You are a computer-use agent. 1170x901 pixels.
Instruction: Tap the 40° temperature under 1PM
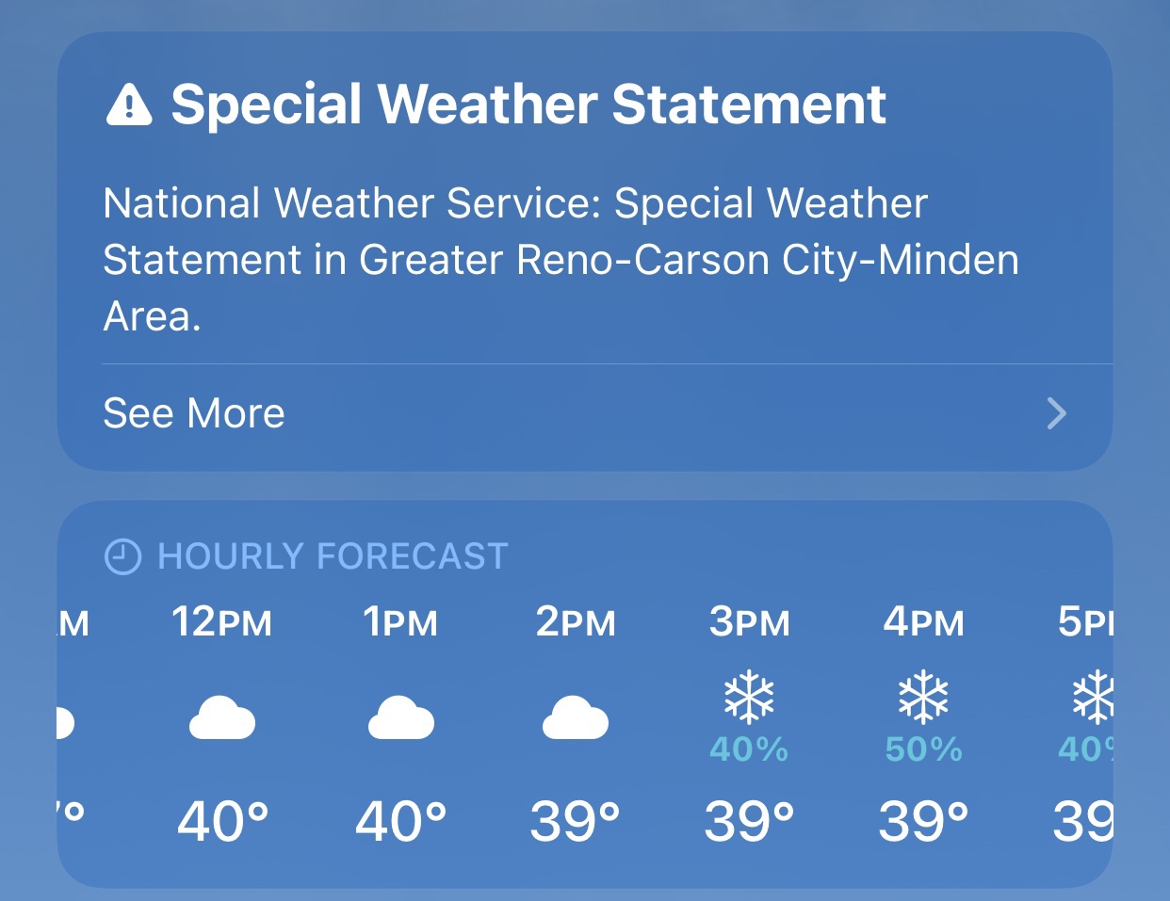click(400, 821)
